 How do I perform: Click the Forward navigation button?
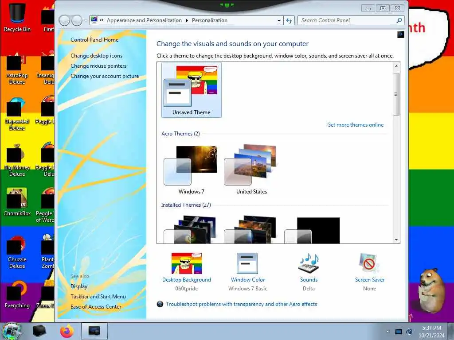point(77,20)
